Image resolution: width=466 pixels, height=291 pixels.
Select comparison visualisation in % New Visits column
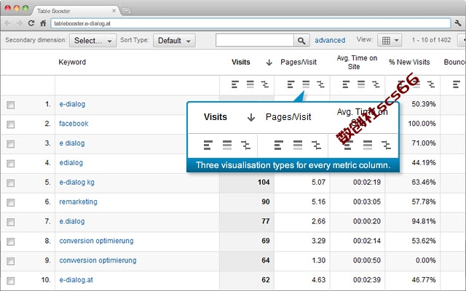point(431,84)
